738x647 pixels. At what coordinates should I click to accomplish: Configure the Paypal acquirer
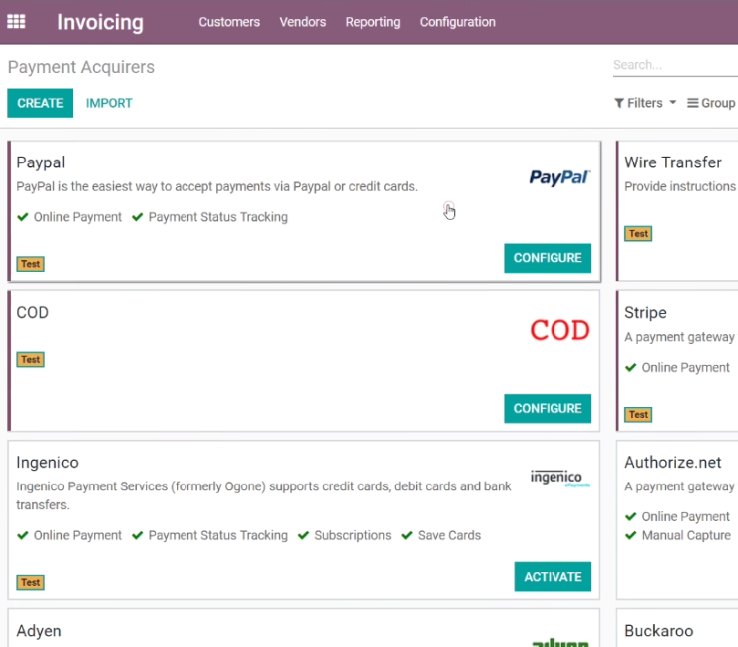[548, 258]
